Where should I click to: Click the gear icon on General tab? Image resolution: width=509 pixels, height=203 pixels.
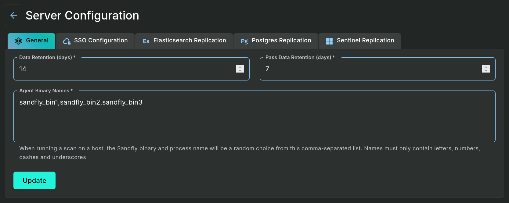pos(18,41)
